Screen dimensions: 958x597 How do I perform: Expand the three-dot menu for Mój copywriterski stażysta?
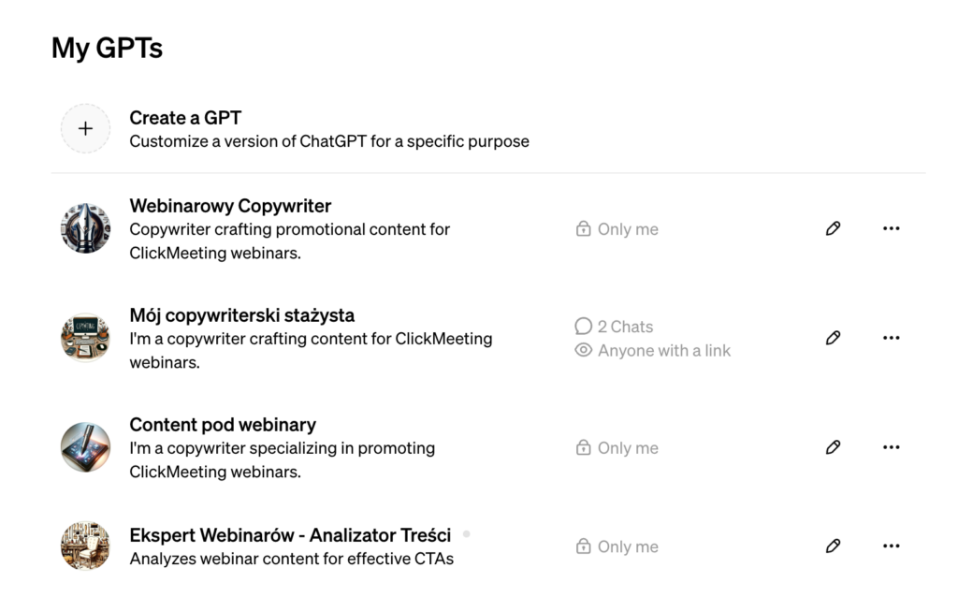pos(891,338)
